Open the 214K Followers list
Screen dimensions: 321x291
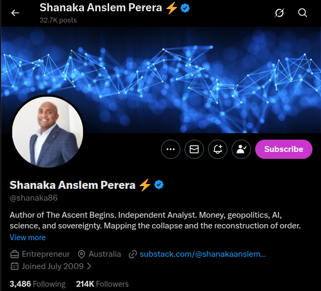coord(102,284)
